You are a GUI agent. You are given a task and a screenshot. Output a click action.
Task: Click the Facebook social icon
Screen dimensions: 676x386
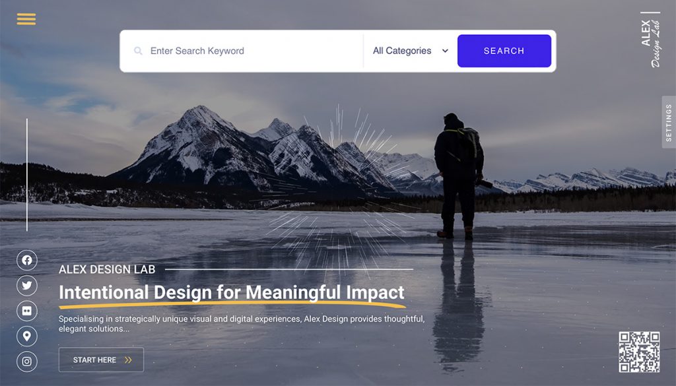pyautogui.click(x=26, y=260)
